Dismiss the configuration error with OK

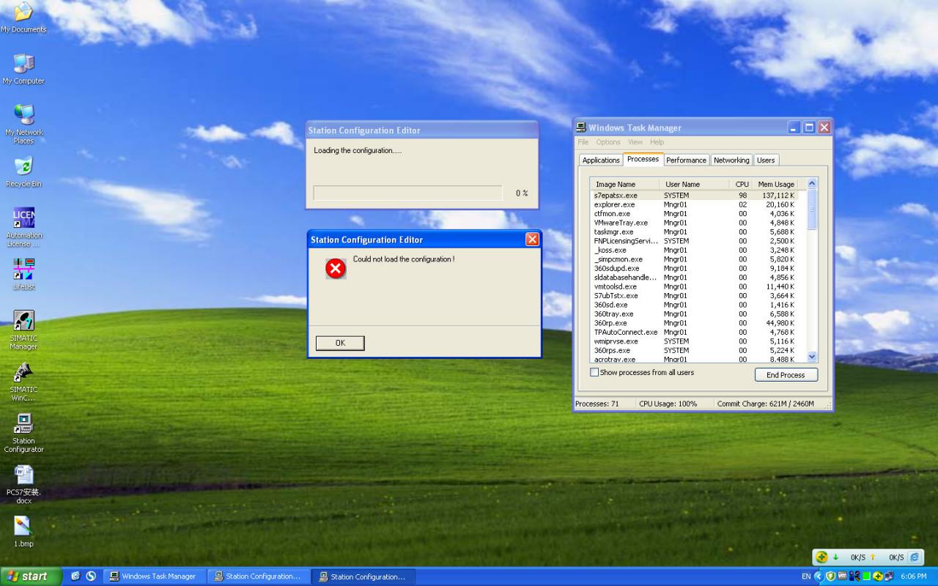339,343
